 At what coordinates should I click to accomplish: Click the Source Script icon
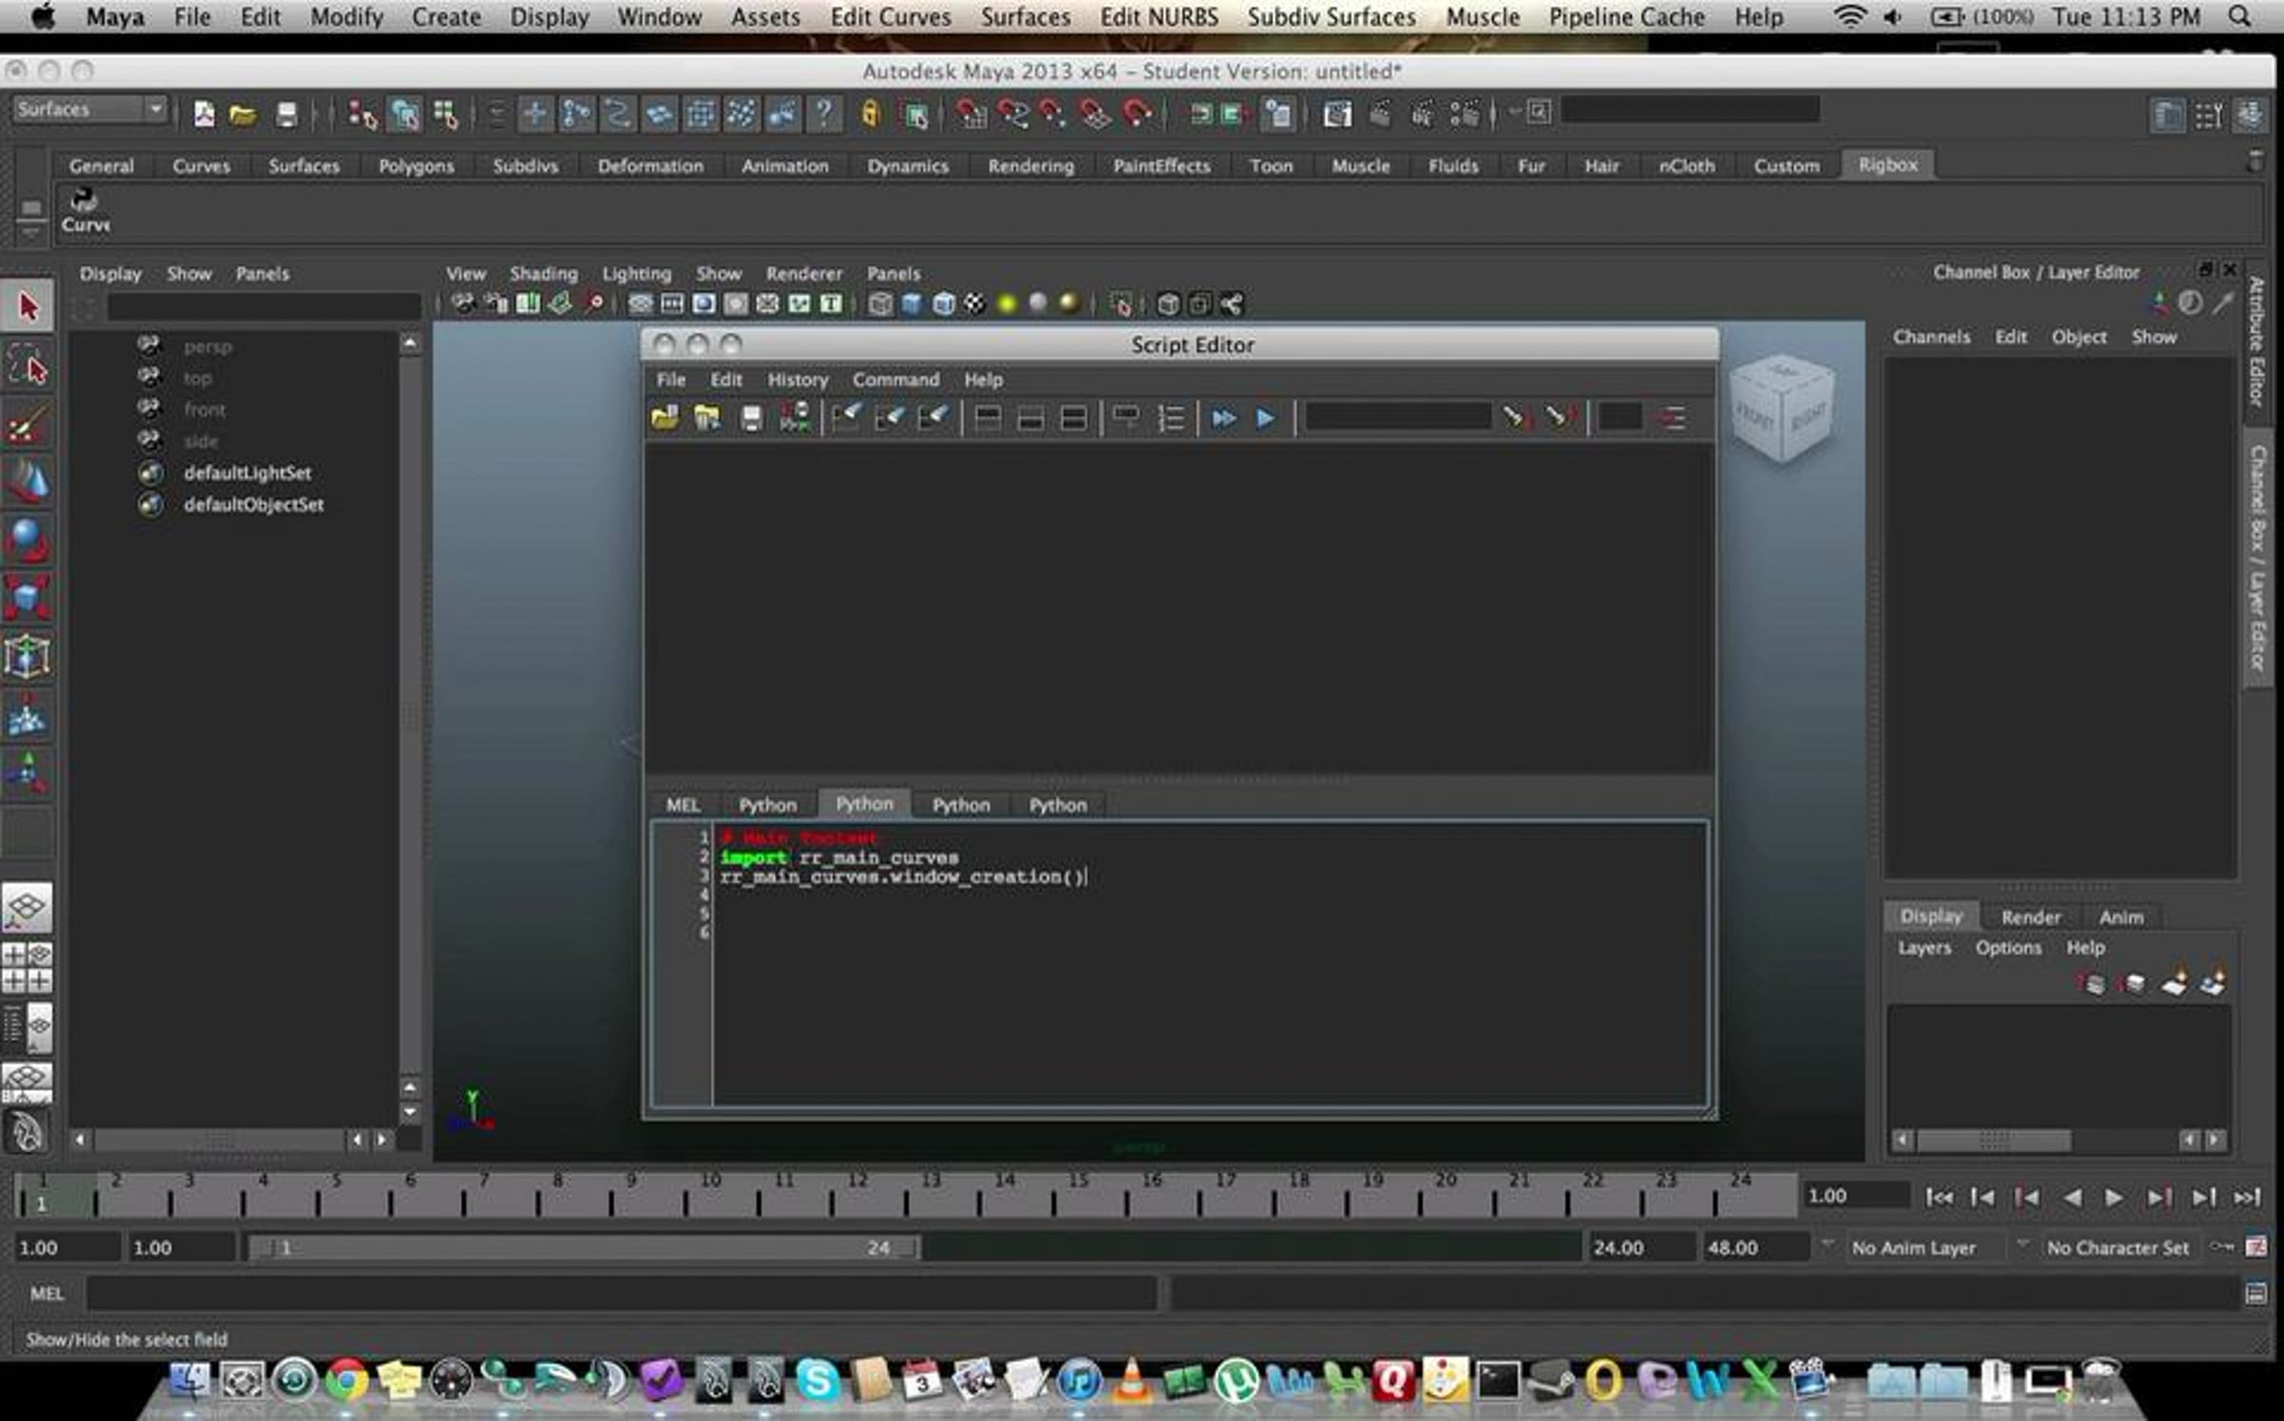(707, 418)
